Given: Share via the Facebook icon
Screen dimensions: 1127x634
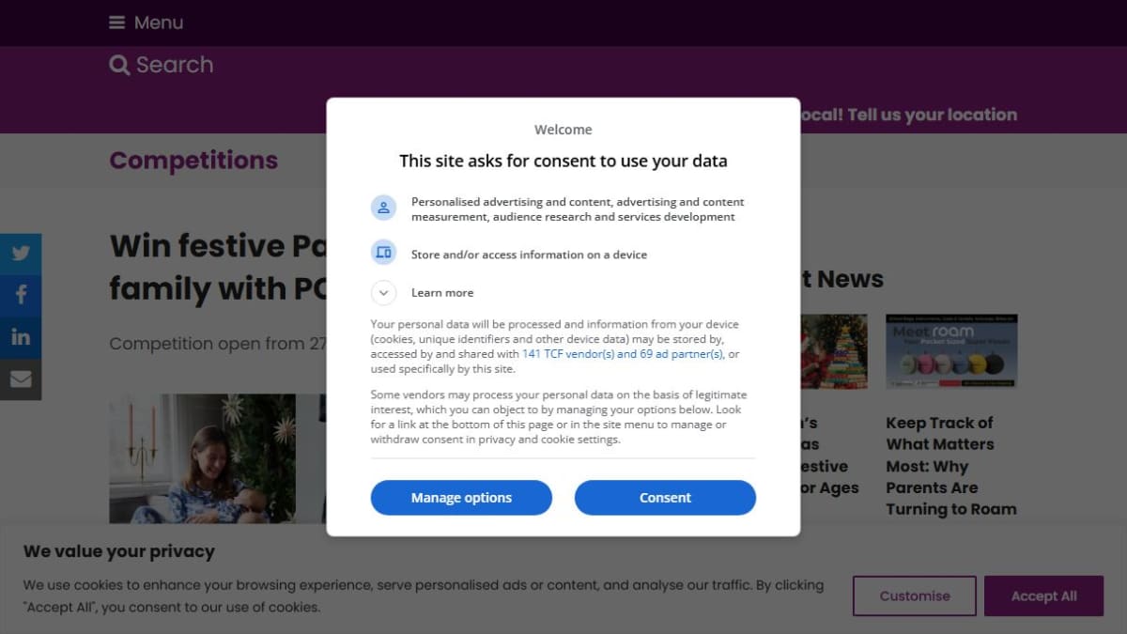Looking at the screenshot, I should click(x=21, y=295).
